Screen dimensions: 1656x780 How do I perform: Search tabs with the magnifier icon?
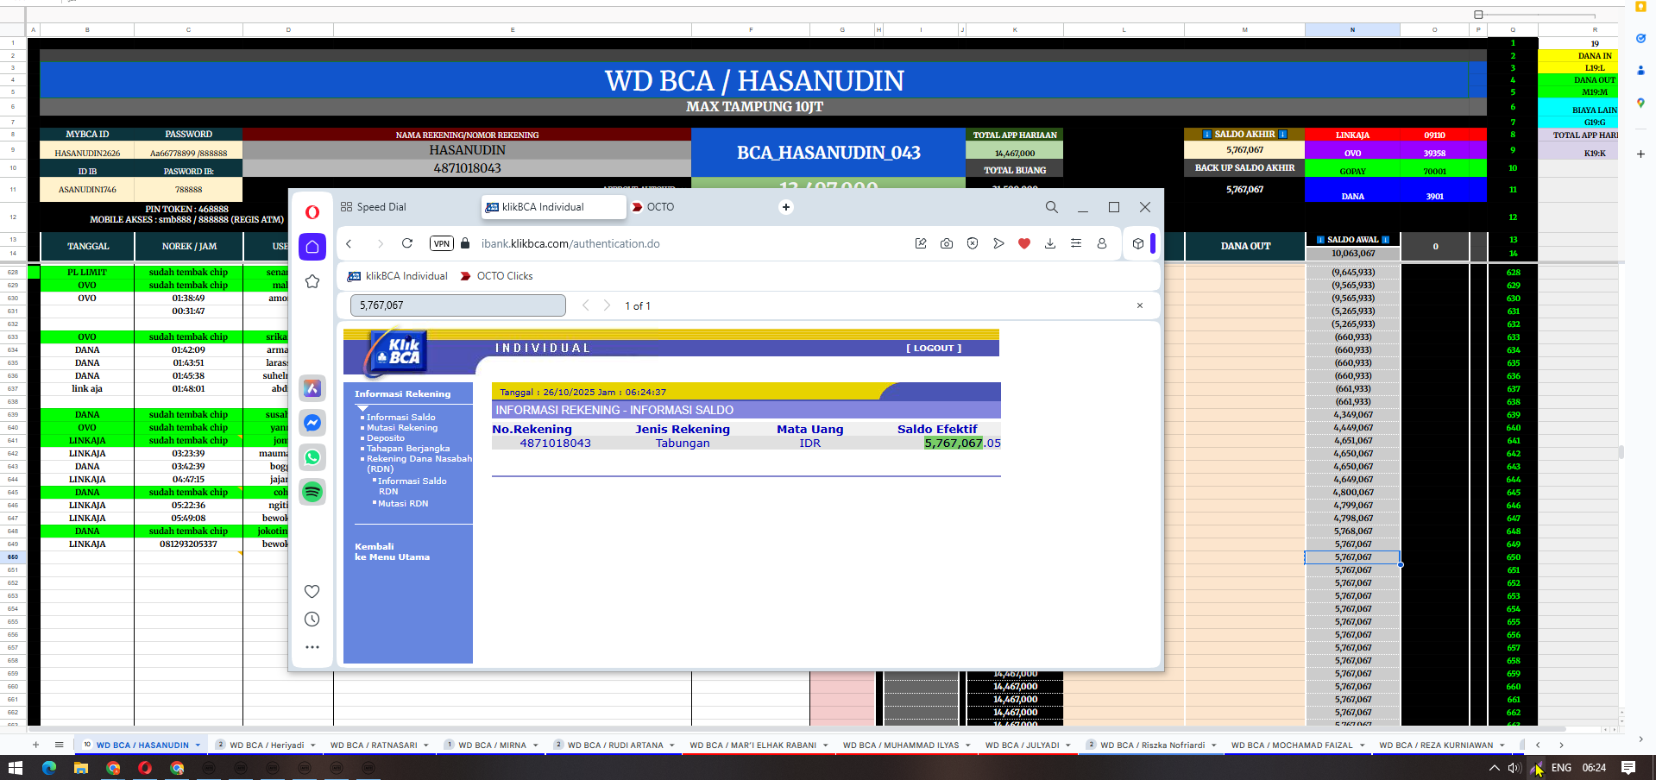tap(1051, 207)
